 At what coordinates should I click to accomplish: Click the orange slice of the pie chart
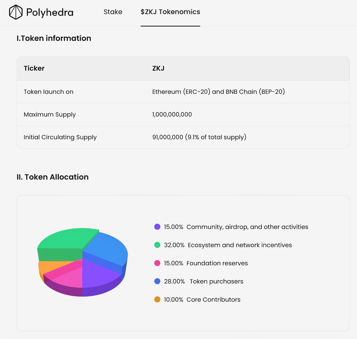(x=49, y=267)
